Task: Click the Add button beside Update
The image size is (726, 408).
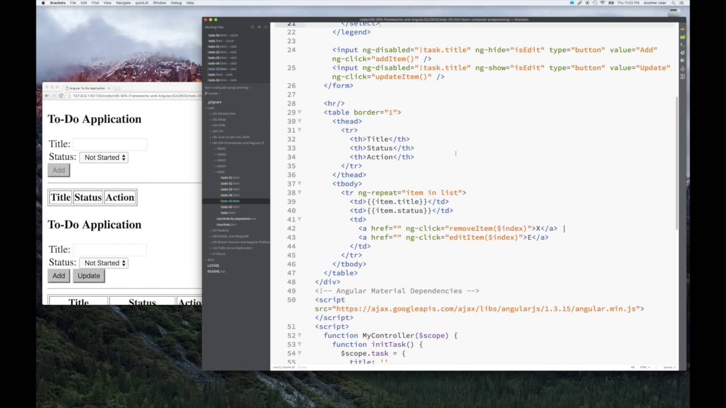Action: click(58, 275)
